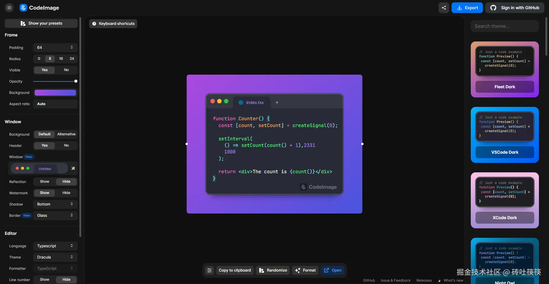Hide the Watermark
Screen dimensions: 549x284
(x=66, y=193)
